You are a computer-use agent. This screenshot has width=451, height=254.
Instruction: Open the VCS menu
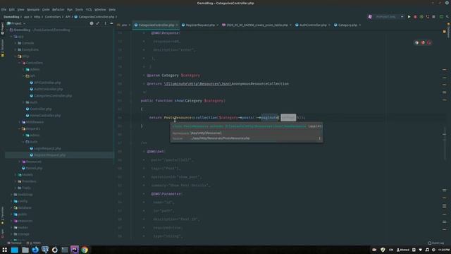[89, 9]
